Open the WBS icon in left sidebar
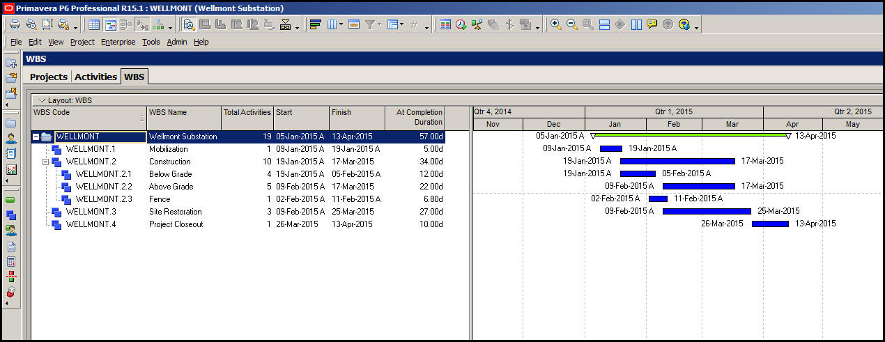 click(x=11, y=215)
